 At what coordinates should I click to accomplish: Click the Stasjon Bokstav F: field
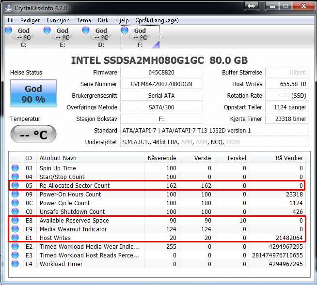point(161,119)
